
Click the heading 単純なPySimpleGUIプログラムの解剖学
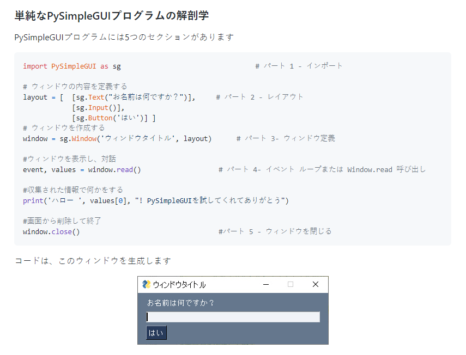point(111,16)
